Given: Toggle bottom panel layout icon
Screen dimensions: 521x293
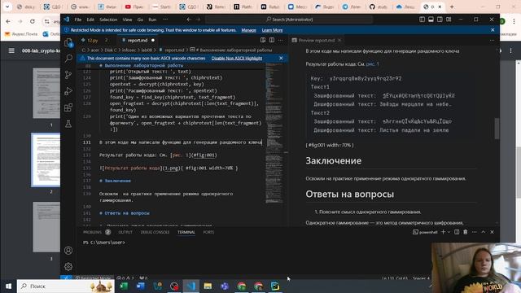Looking at the screenshot, I should click(431, 20).
